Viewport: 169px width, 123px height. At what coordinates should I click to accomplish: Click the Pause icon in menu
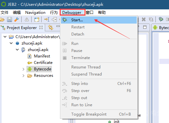[x=65, y=51]
